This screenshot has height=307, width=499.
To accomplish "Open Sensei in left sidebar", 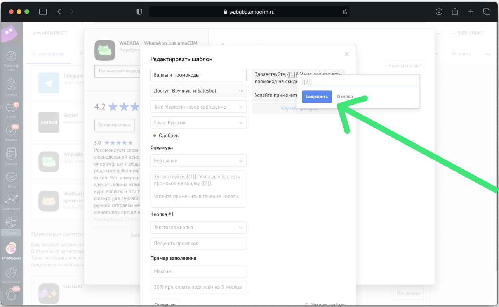I will tap(11, 226).
